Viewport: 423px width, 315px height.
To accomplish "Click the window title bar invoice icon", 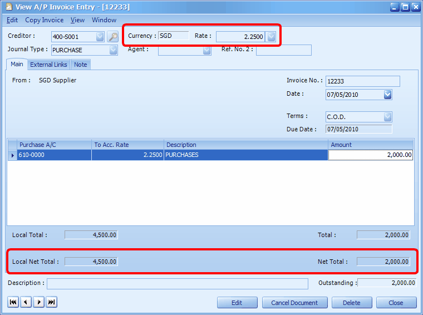I will pos(9,7).
